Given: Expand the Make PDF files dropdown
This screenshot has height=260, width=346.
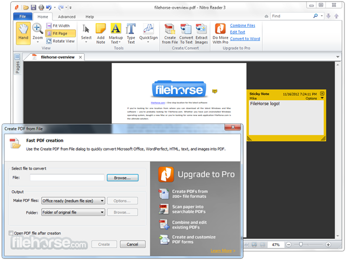Looking at the screenshot, I should 73,200.
